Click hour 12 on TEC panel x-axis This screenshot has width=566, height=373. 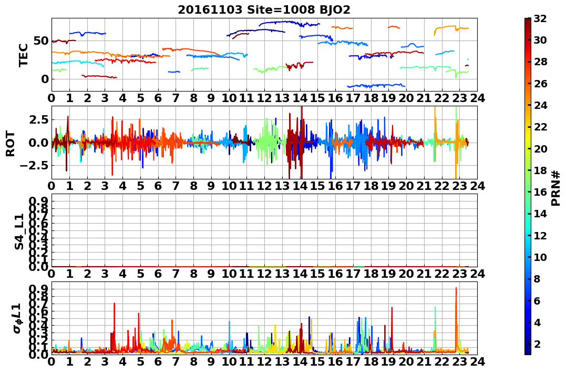264,98
